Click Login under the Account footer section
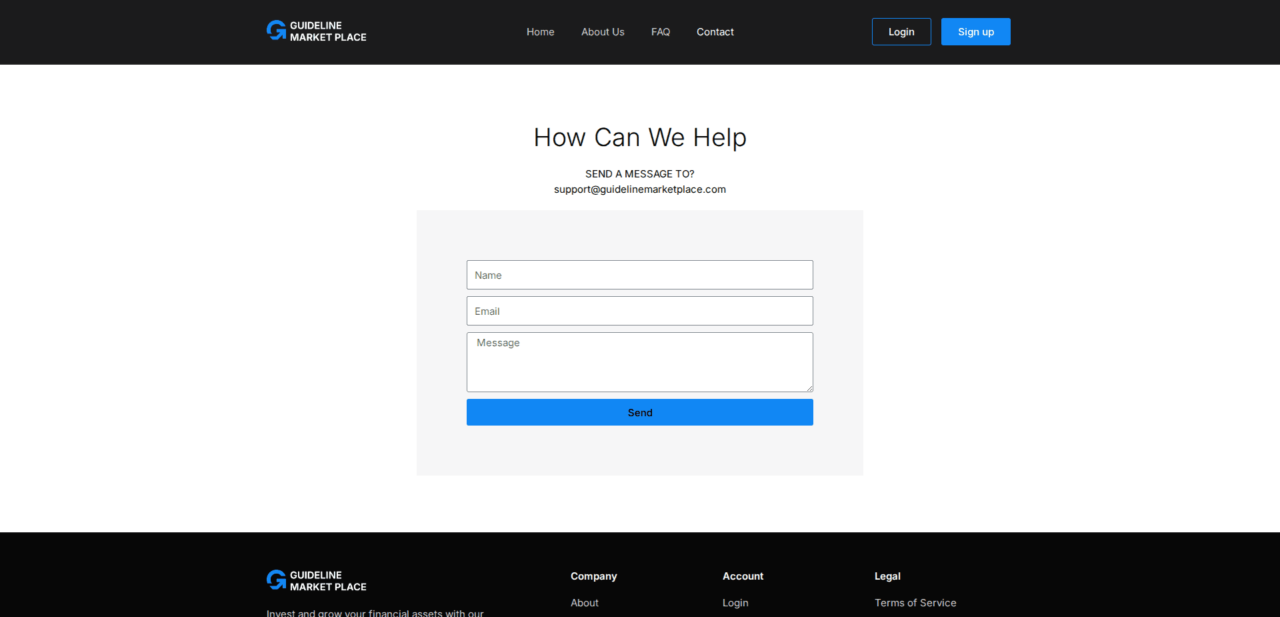Screen dimensions: 1280x617 click(735, 602)
